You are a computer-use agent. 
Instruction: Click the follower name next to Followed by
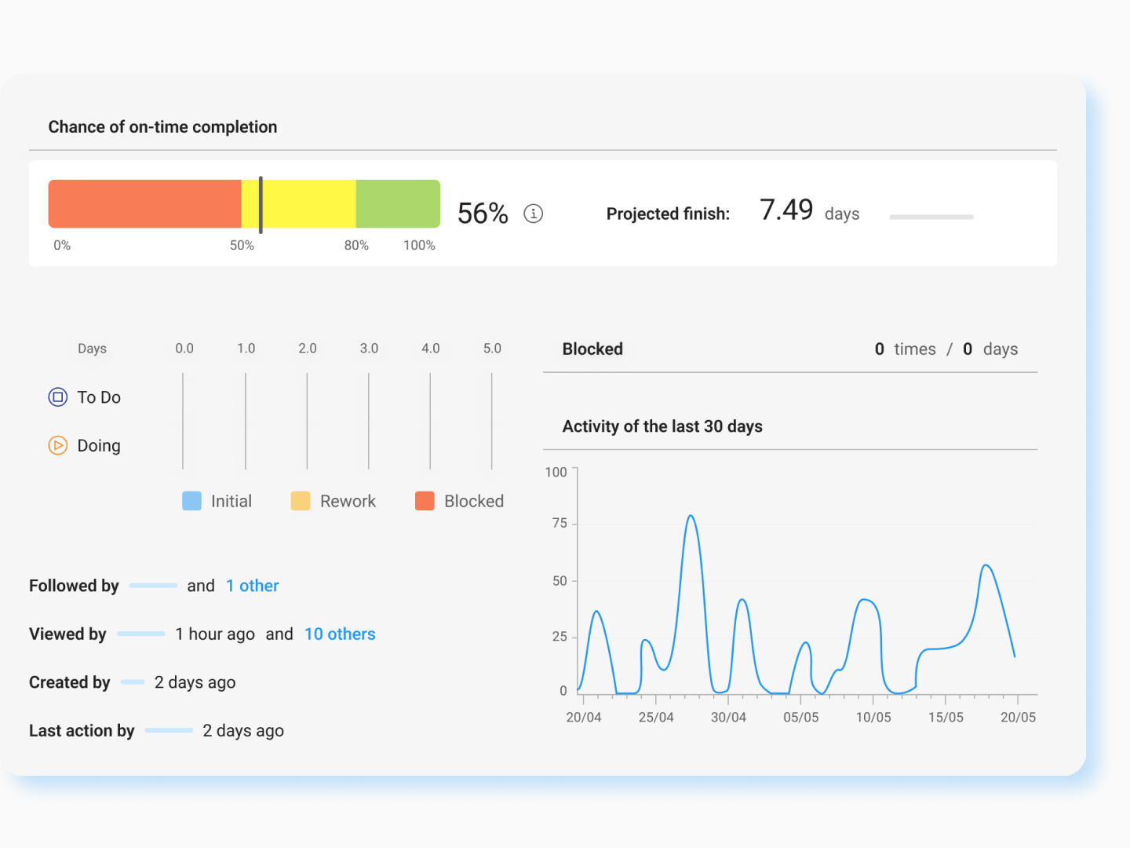click(x=153, y=586)
